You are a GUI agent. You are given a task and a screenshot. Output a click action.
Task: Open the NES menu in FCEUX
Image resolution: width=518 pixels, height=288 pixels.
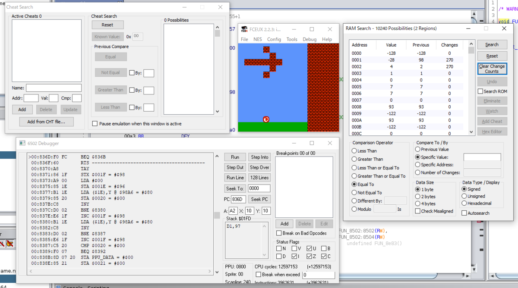(258, 39)
